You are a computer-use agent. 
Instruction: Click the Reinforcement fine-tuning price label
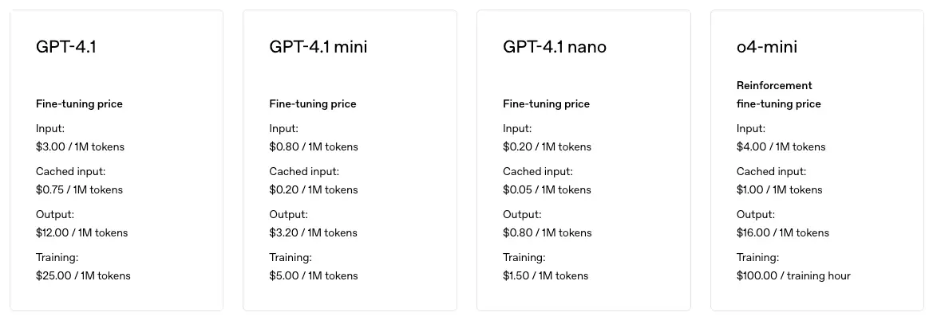(x=778, y=95)
